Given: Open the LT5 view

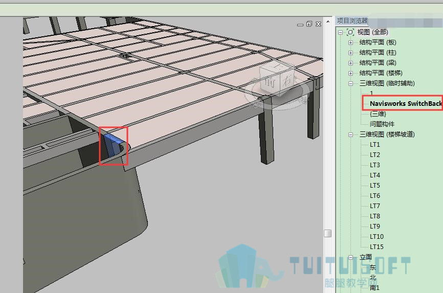Looking at the screenshot, I should tap(375, 185).
